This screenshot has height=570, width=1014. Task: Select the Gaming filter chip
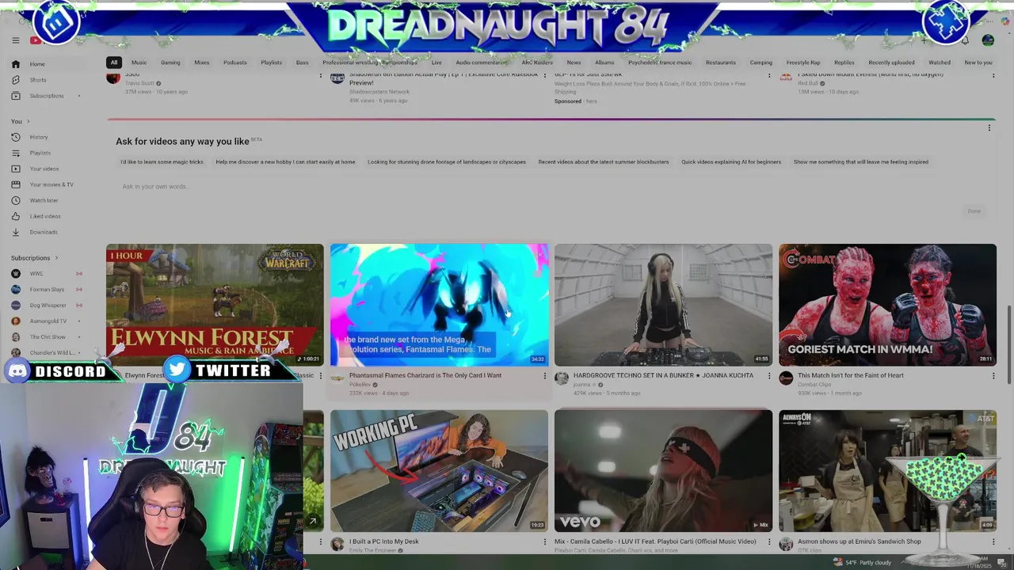[x=170, y=63]
